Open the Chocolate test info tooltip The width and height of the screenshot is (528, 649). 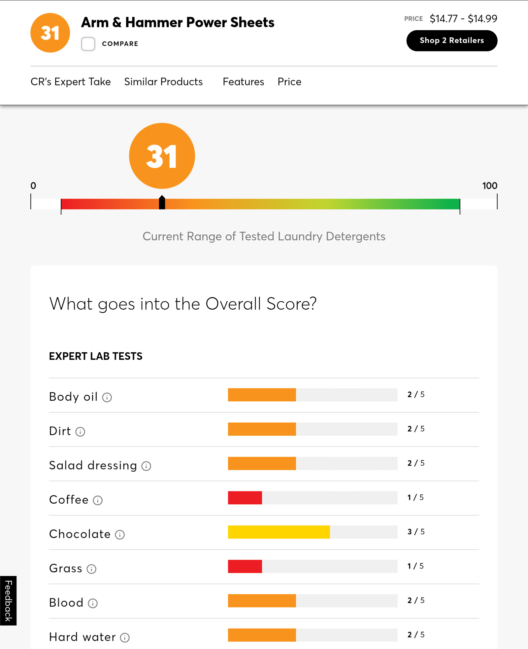[120, 534]
